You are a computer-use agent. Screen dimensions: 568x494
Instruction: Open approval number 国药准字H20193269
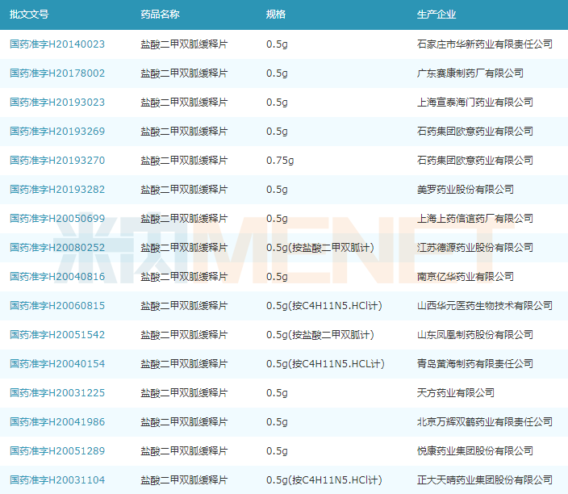57,132
